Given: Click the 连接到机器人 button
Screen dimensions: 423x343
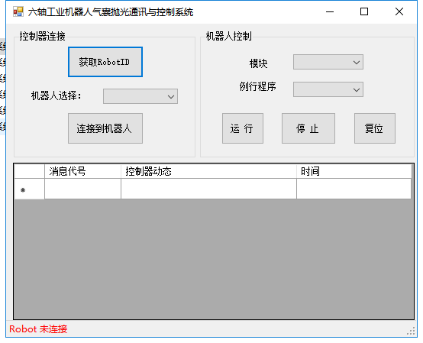Looking at the screenshot, I should click(x=105, y=128).
